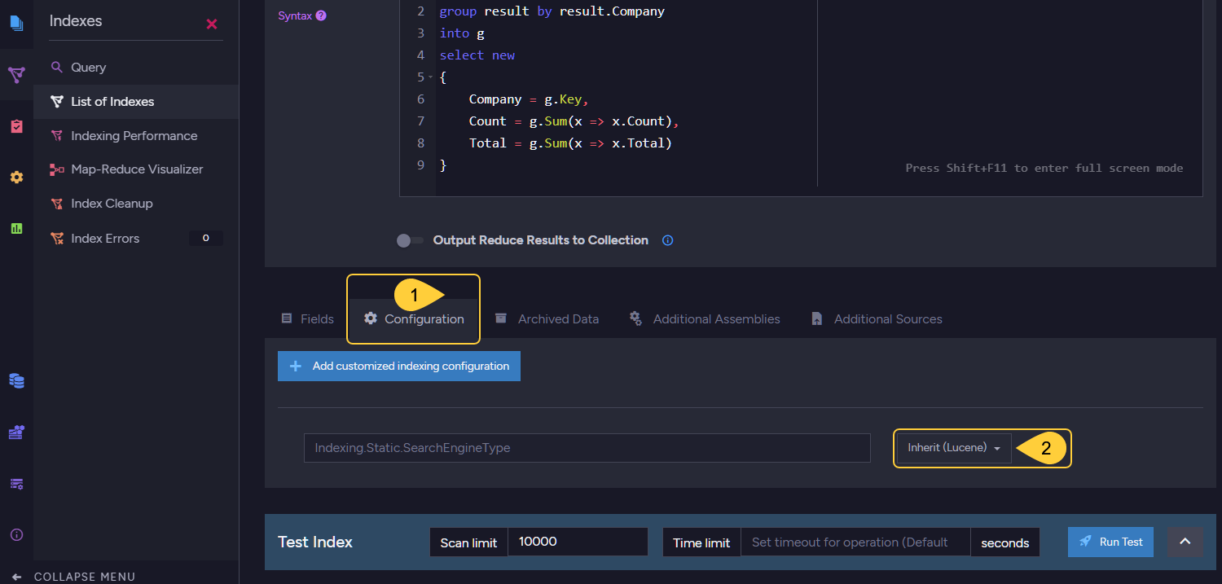Screen dimensions: 1222x584
Task: Switch to the Fields tab
Action: coord(307,319)
